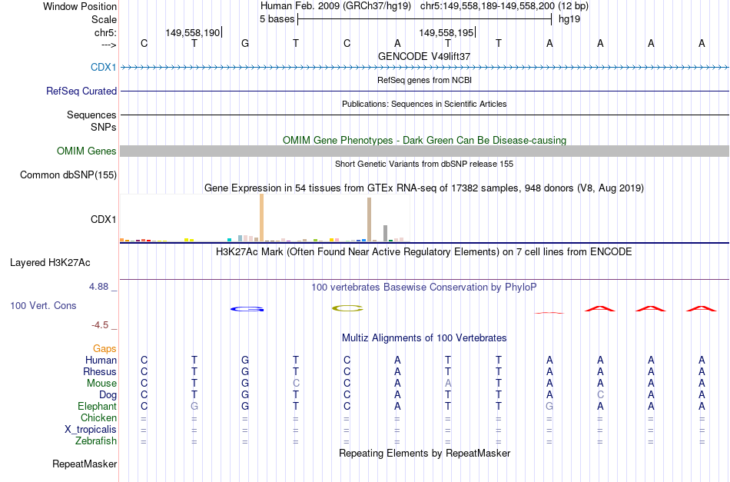Click Repeating Elements by RepeatMasker title
The height and width of the screenshot is (482, 730).
click(424, 453)
